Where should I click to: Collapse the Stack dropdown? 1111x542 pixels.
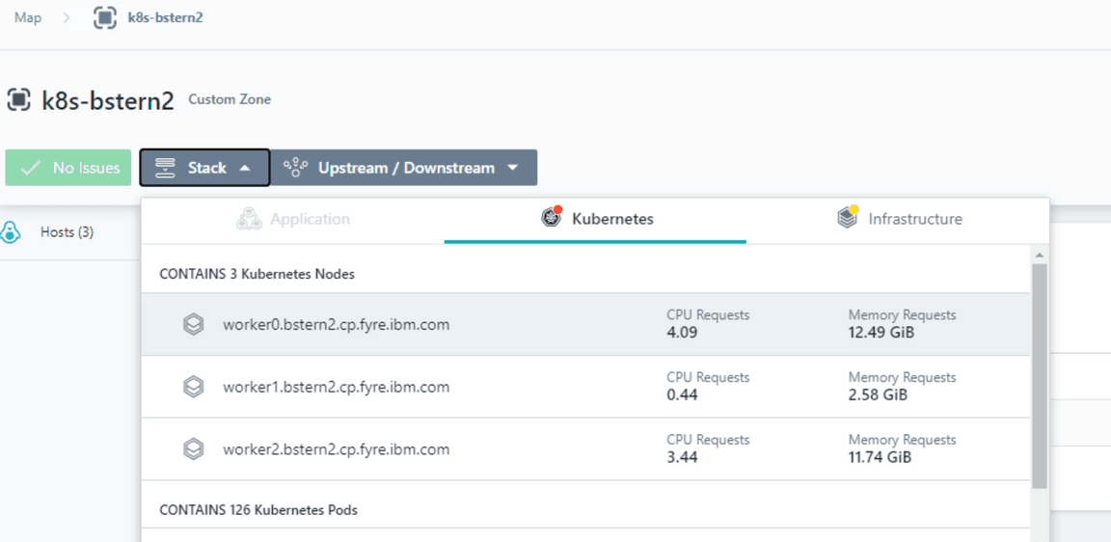coord(204,168)
